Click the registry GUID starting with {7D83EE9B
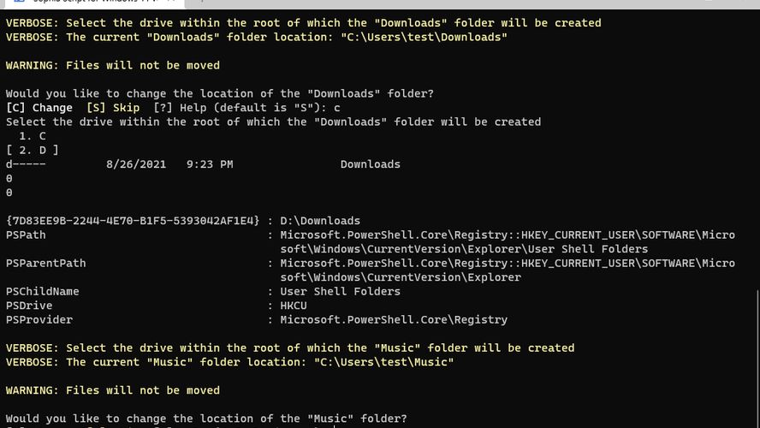Viewport: 760px width, 428px height. [x=133, y=221]
